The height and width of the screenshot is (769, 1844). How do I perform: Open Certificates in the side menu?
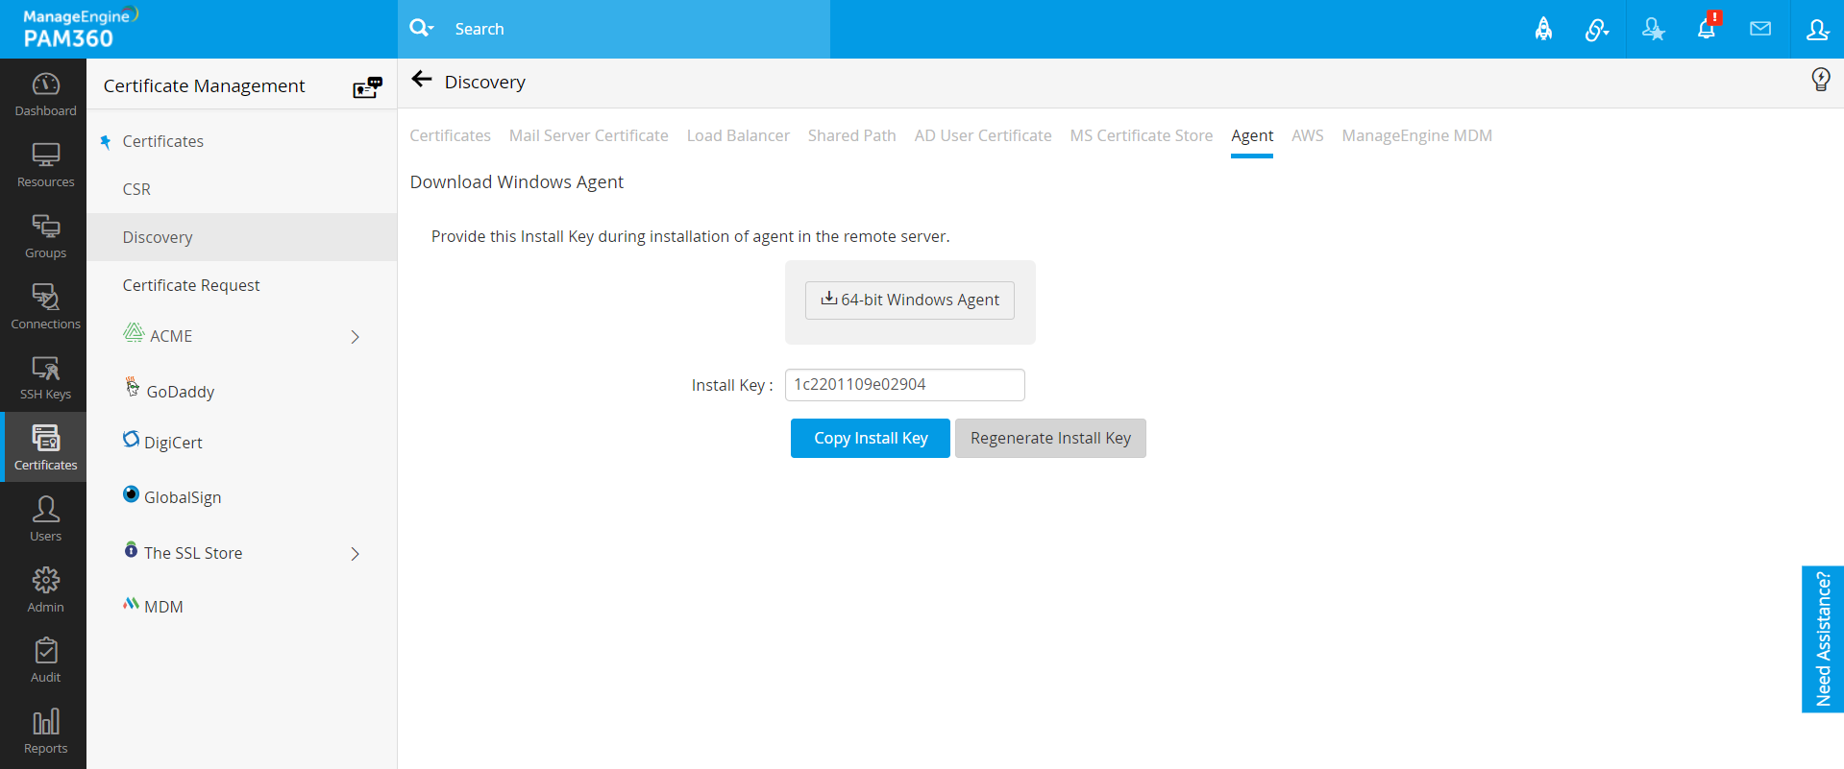click(163, 142)
